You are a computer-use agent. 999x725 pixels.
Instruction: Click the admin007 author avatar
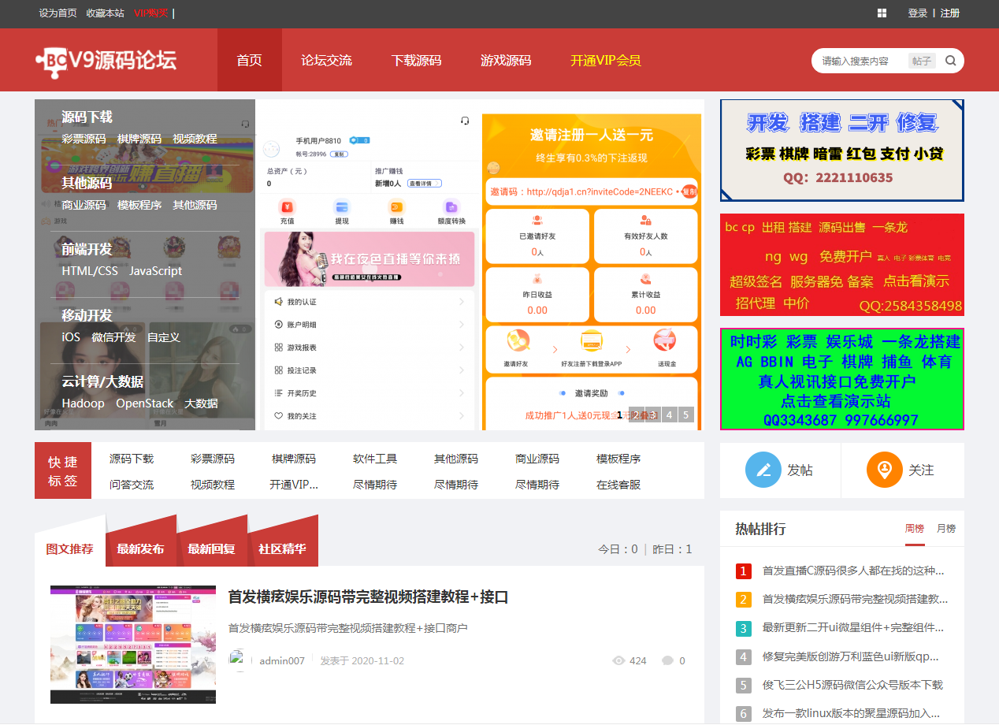[240, 660]
